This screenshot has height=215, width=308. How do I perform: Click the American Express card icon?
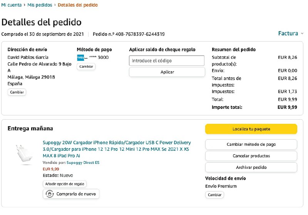tap(80, 58)
